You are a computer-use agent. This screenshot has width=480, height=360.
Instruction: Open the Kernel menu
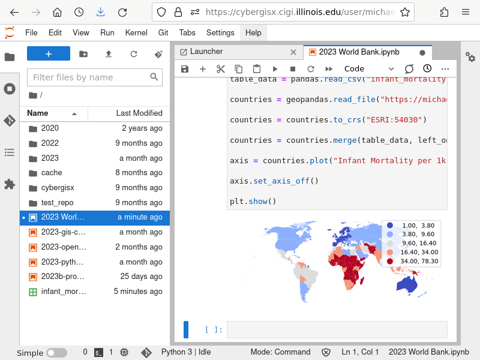tap(136, 32)
